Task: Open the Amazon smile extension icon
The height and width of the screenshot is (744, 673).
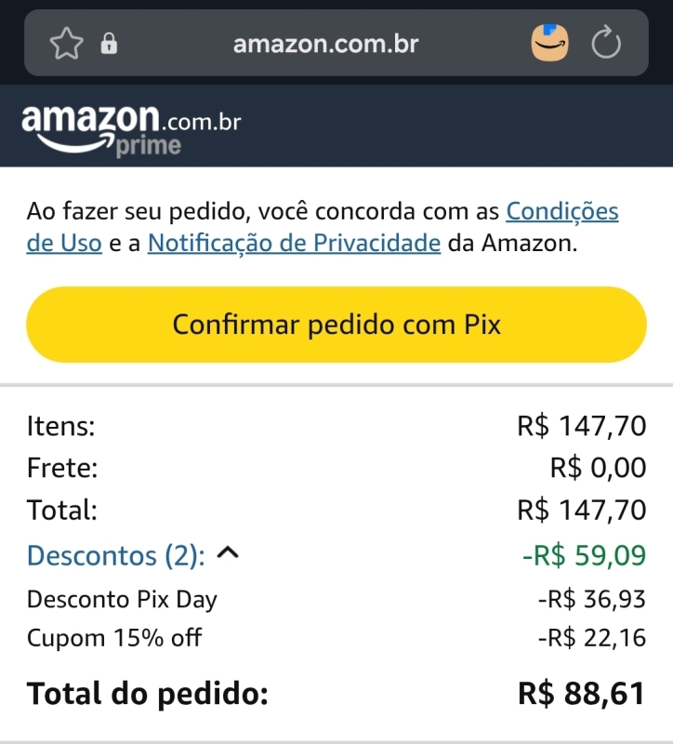Action: click(x=549, y=43)
